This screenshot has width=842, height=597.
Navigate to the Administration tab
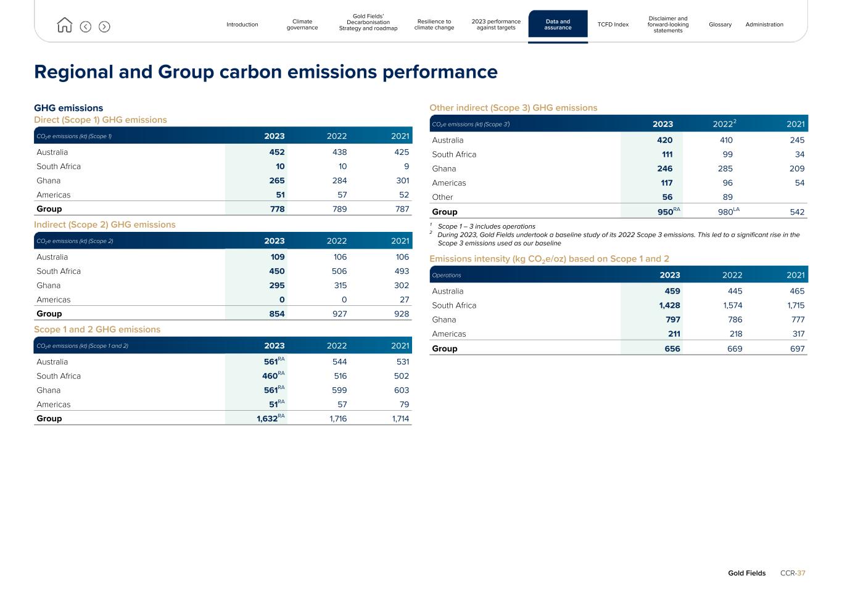(764, 25)
